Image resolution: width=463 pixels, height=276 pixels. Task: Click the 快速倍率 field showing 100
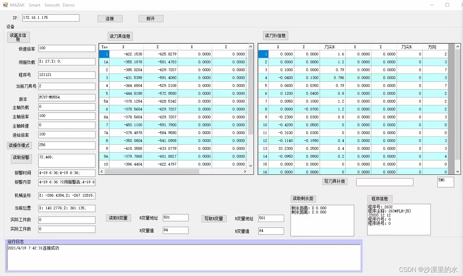67,48
